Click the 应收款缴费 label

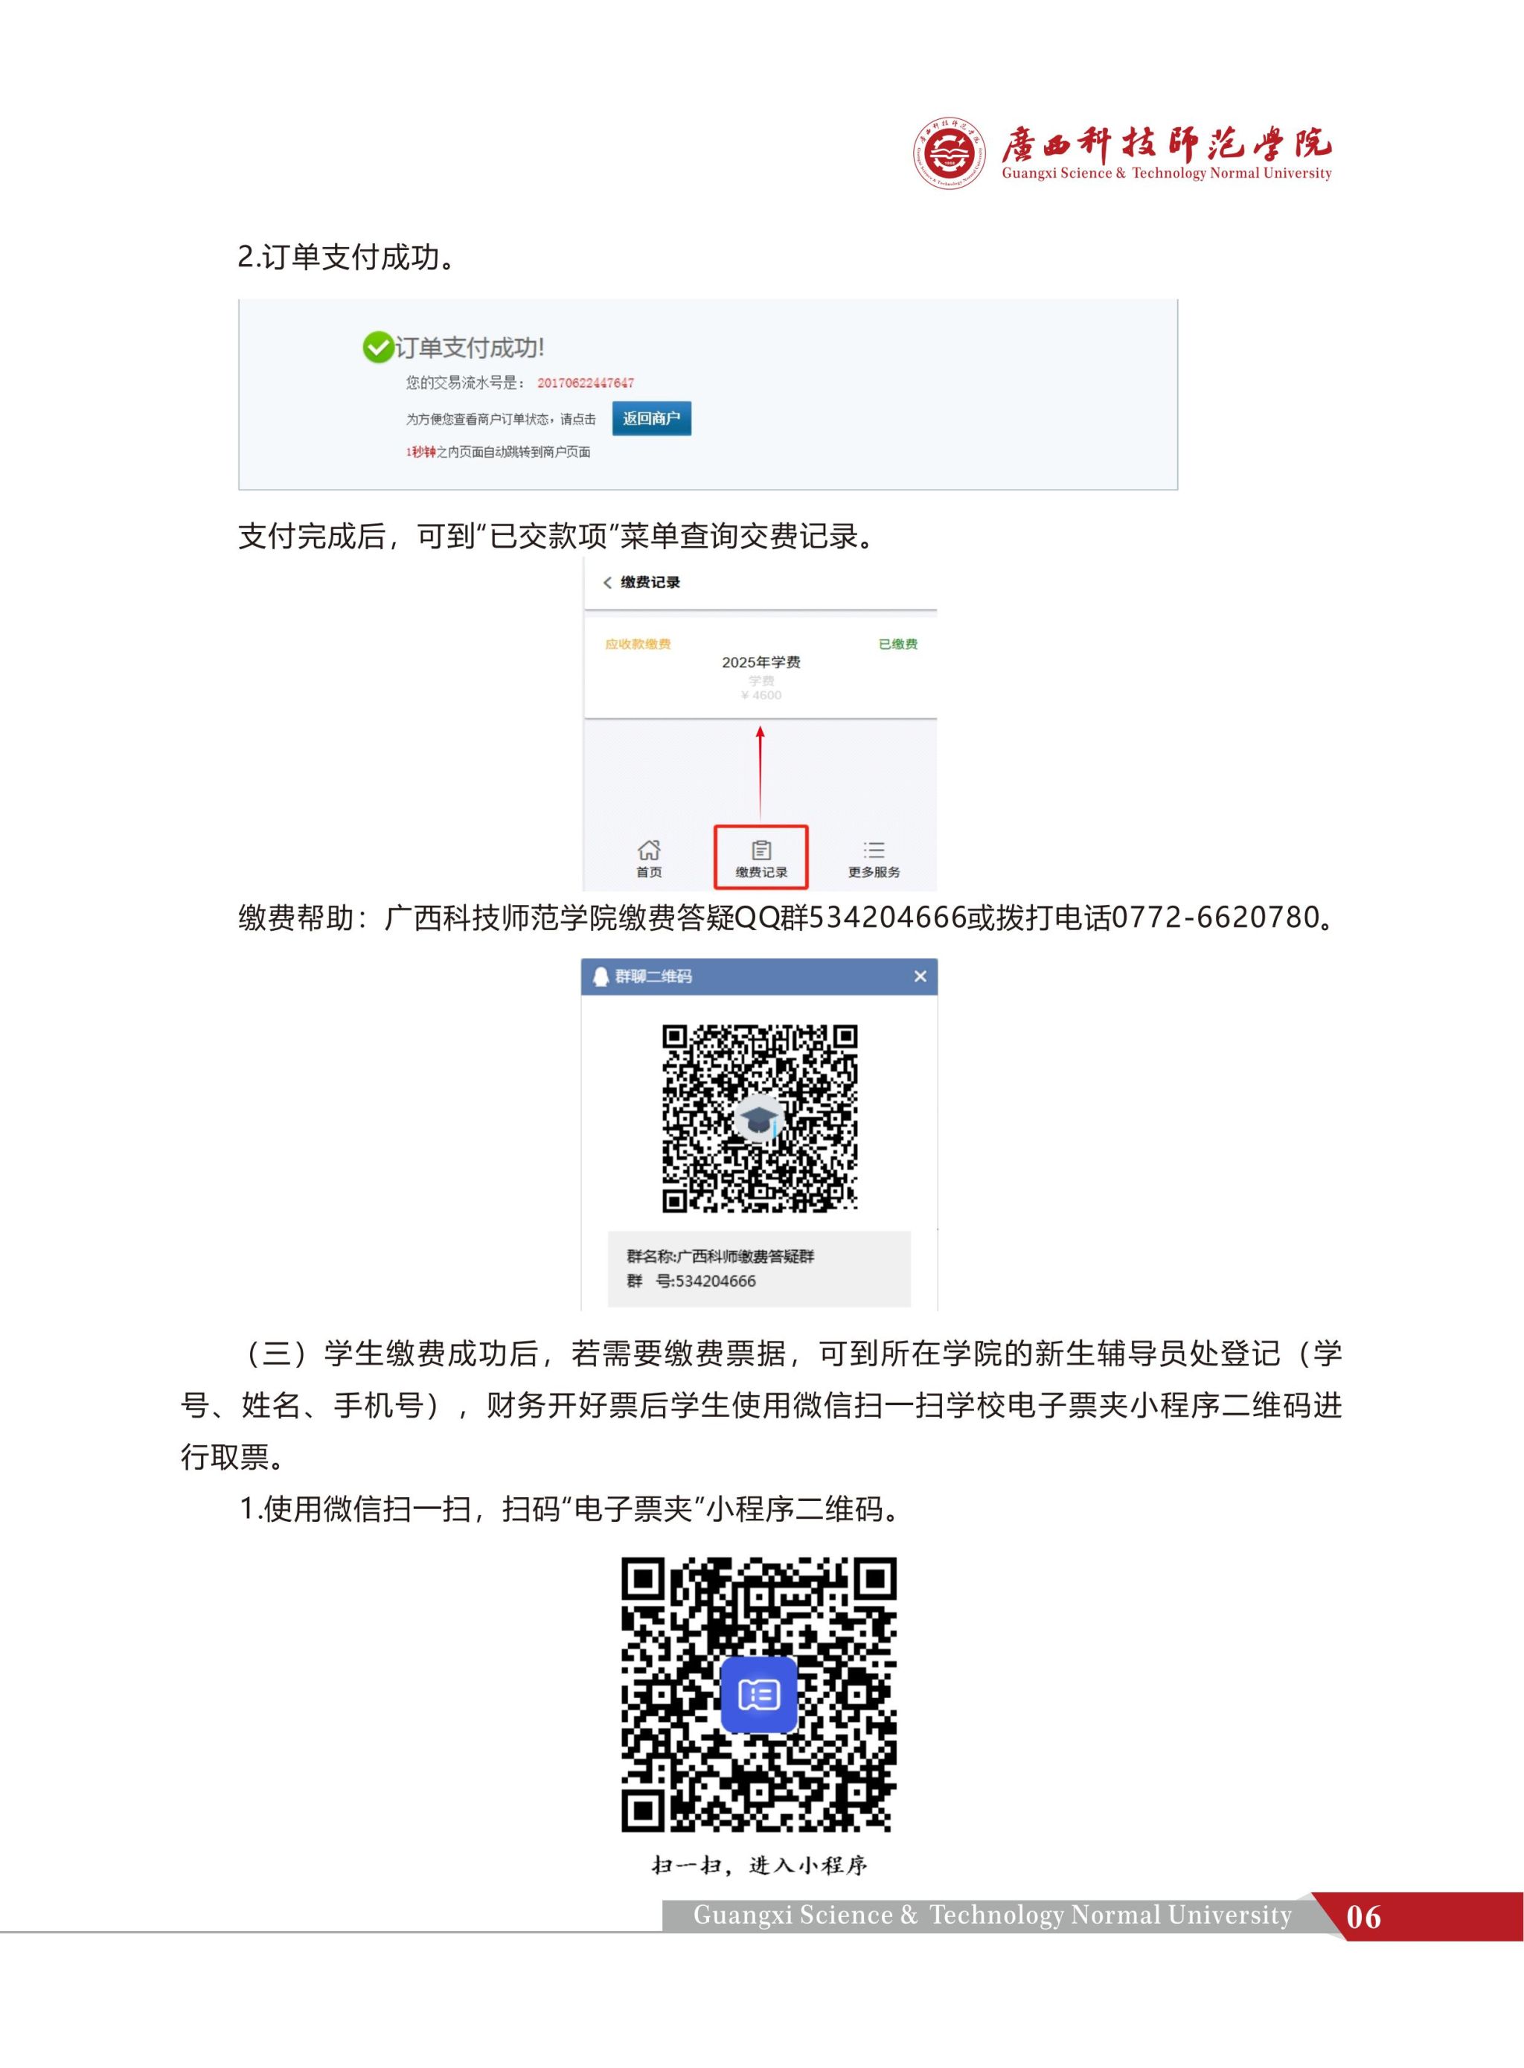click(x=638, y=644)
